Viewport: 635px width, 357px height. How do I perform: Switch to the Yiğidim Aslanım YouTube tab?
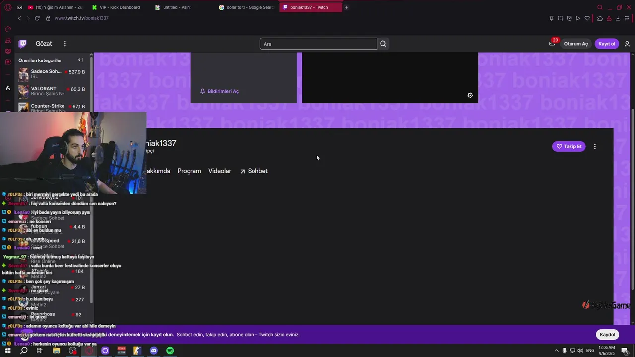(56, 7)
